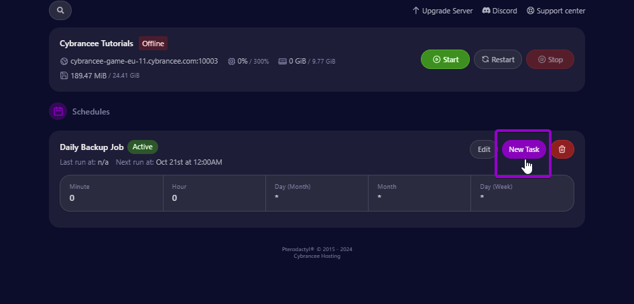The image size is (634, 304).
Task: Edit the Daily Backup Job schedule
Action: tap(484, 149)
